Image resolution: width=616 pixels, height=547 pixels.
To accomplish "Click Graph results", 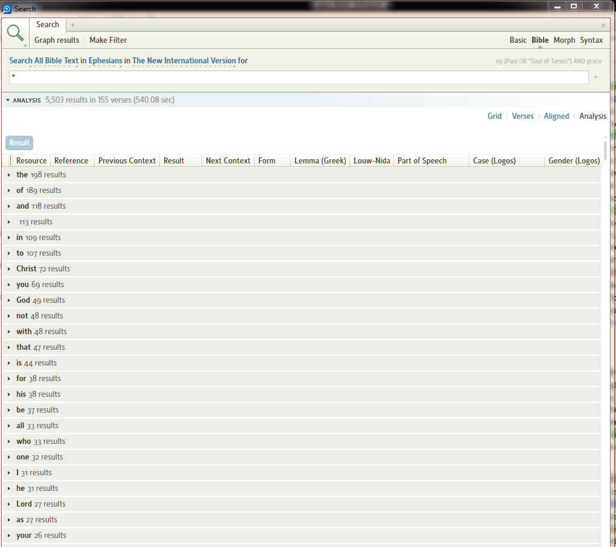I will [57, 40].
